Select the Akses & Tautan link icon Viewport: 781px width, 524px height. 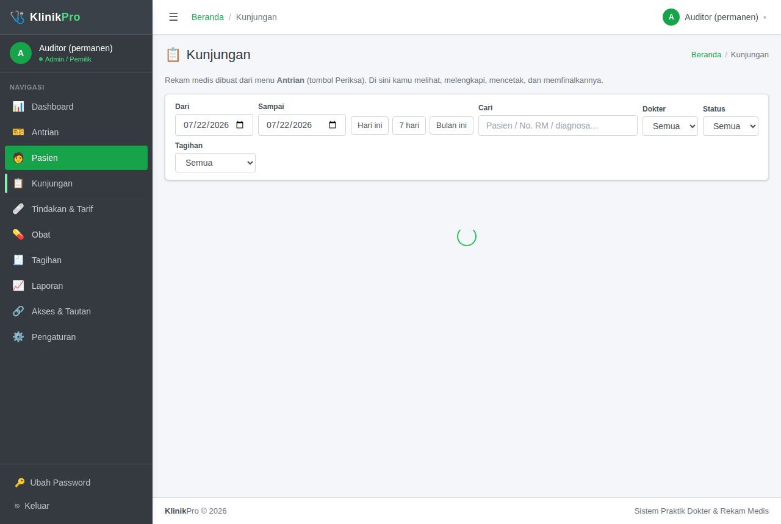click(18, 311)
